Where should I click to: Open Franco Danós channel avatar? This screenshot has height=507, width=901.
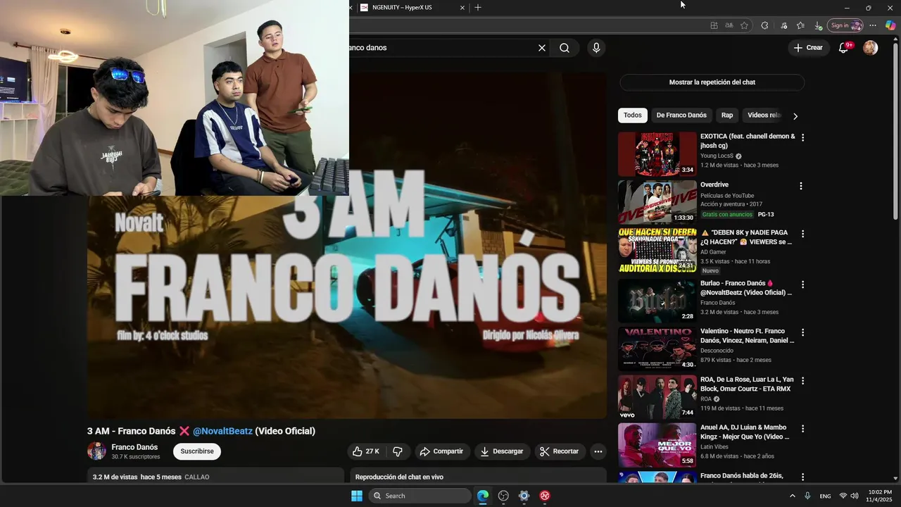[96, 451]
